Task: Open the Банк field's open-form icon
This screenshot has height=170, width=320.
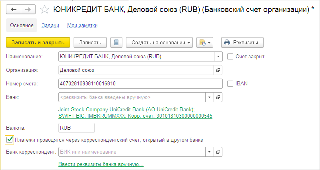Action: tap(218, 97)
